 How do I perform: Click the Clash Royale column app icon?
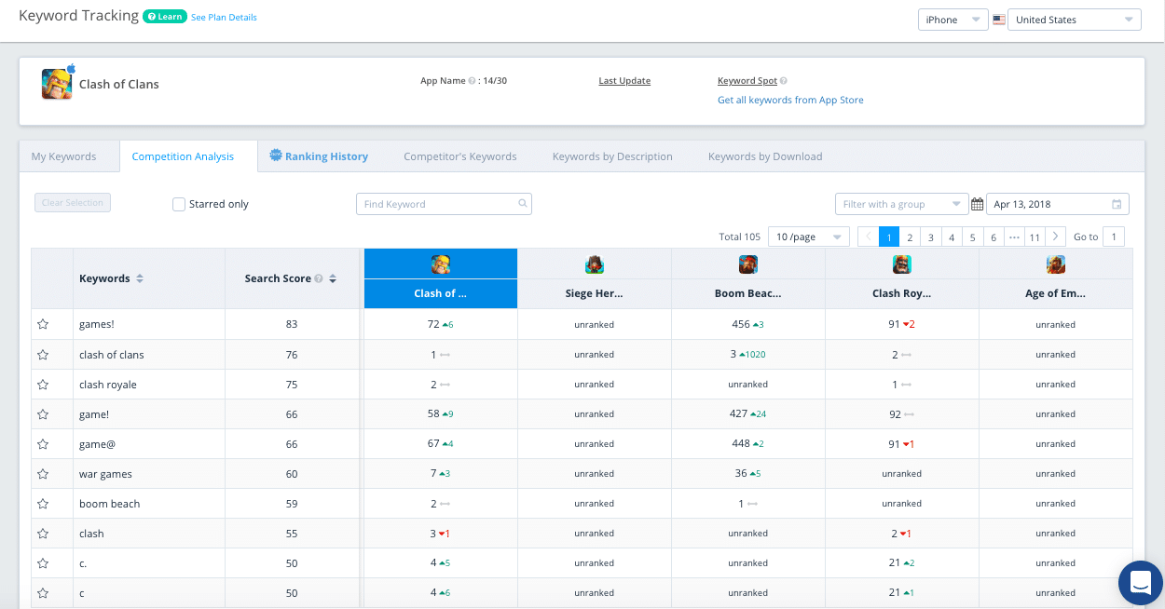click(x=902, y=264)
